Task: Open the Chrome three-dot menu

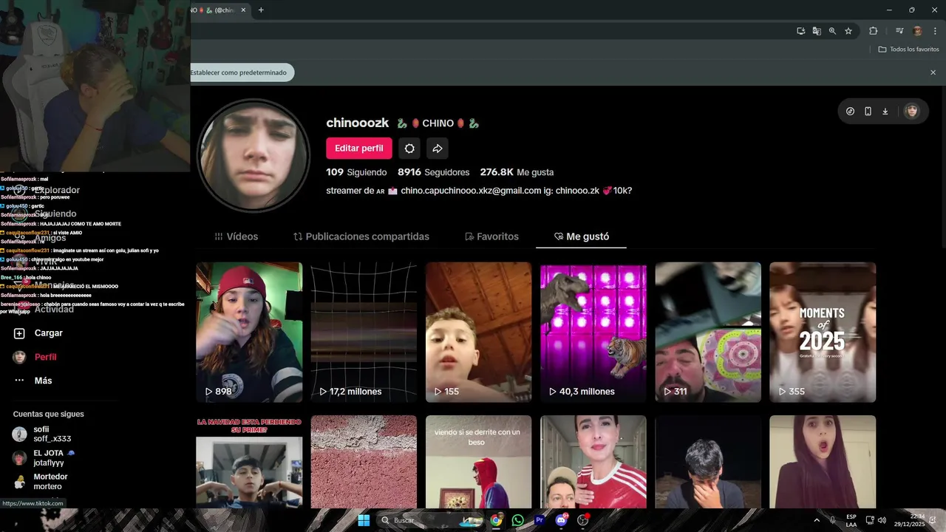Action: coord(934,31)
